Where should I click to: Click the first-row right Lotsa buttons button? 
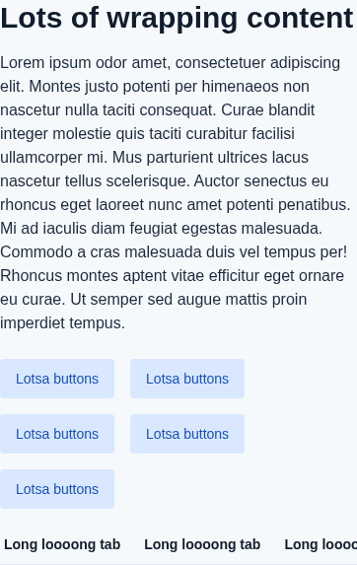187,379
